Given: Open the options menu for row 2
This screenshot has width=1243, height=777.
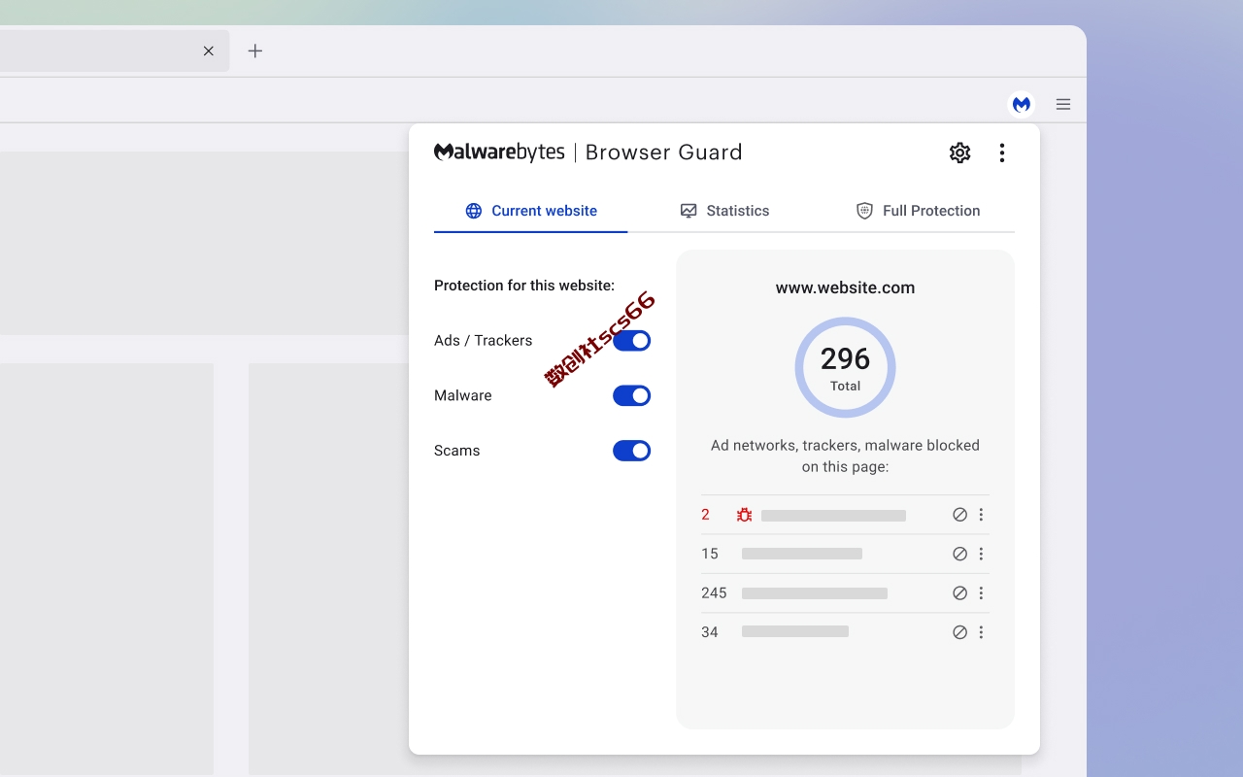Looking at the screenshot, I should 981,515.
